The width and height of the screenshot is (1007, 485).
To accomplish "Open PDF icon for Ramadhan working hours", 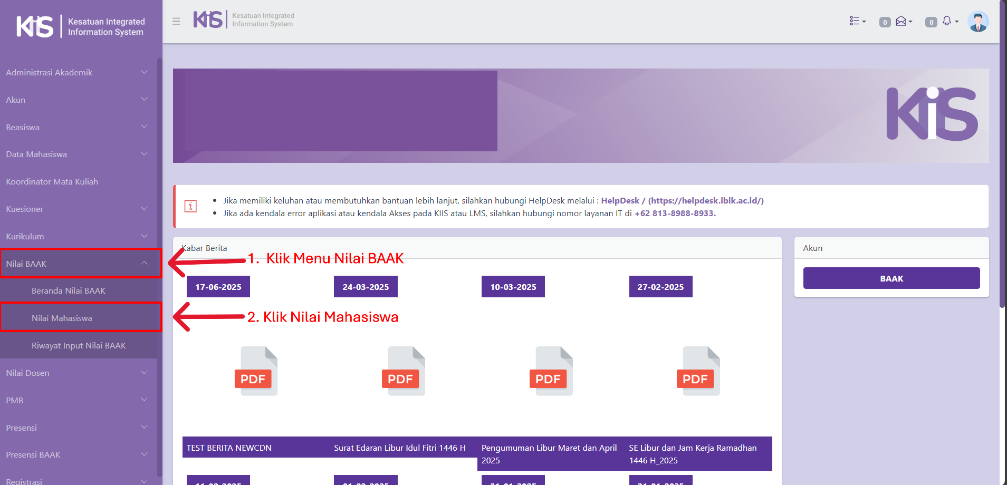I will tap(698, 371).
